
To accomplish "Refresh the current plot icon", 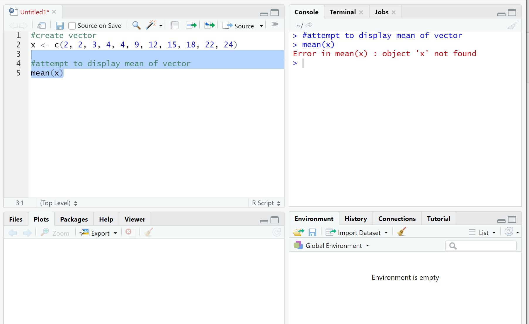I will (276, 232).
